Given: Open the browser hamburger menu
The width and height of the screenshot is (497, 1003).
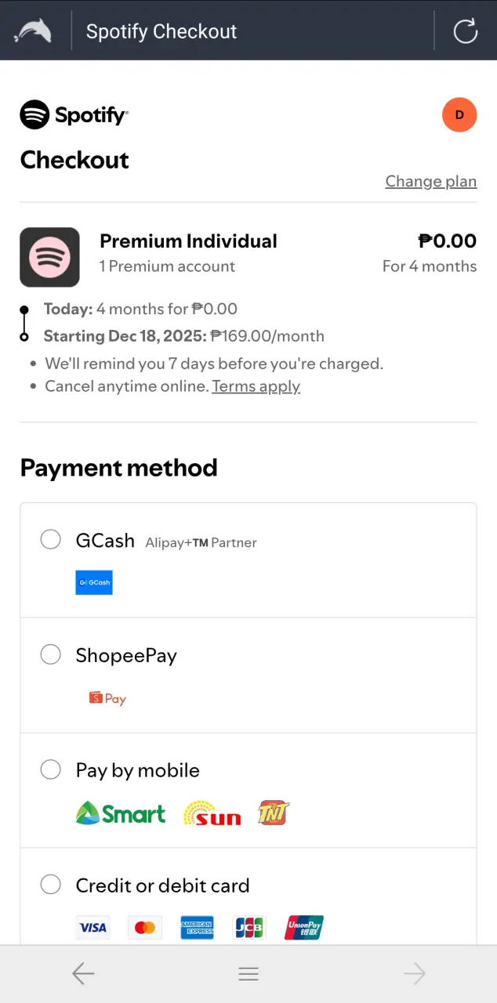Looking at the screenshot, I should pyautogui.click(x=248, y=974).
